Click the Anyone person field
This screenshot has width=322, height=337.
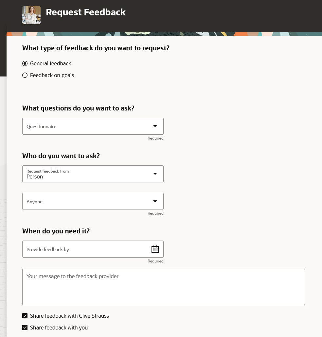coord(93,201)
